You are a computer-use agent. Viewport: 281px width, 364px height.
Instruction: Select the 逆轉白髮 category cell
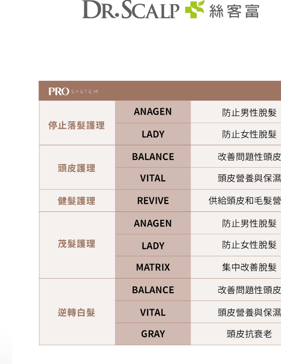pyautogui.click(x=77, y=312)
